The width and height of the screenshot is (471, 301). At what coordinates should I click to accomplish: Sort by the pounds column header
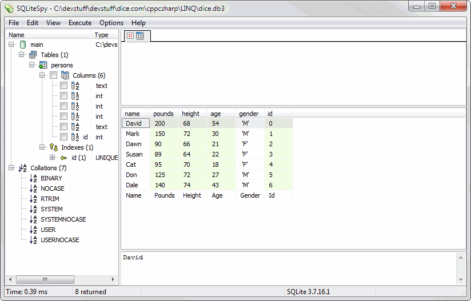coord(163,114)
